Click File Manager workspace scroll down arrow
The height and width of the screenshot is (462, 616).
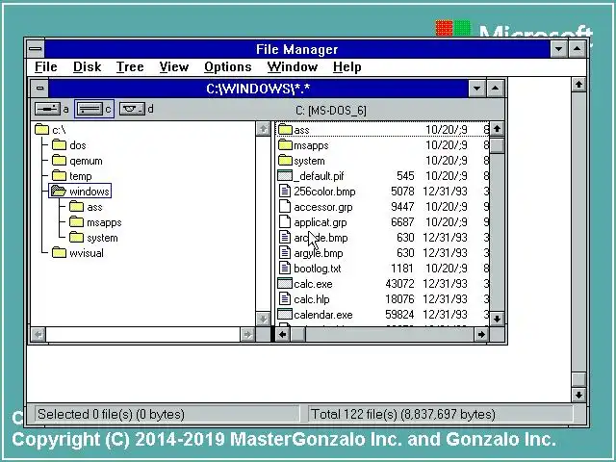tap(578, 395)
